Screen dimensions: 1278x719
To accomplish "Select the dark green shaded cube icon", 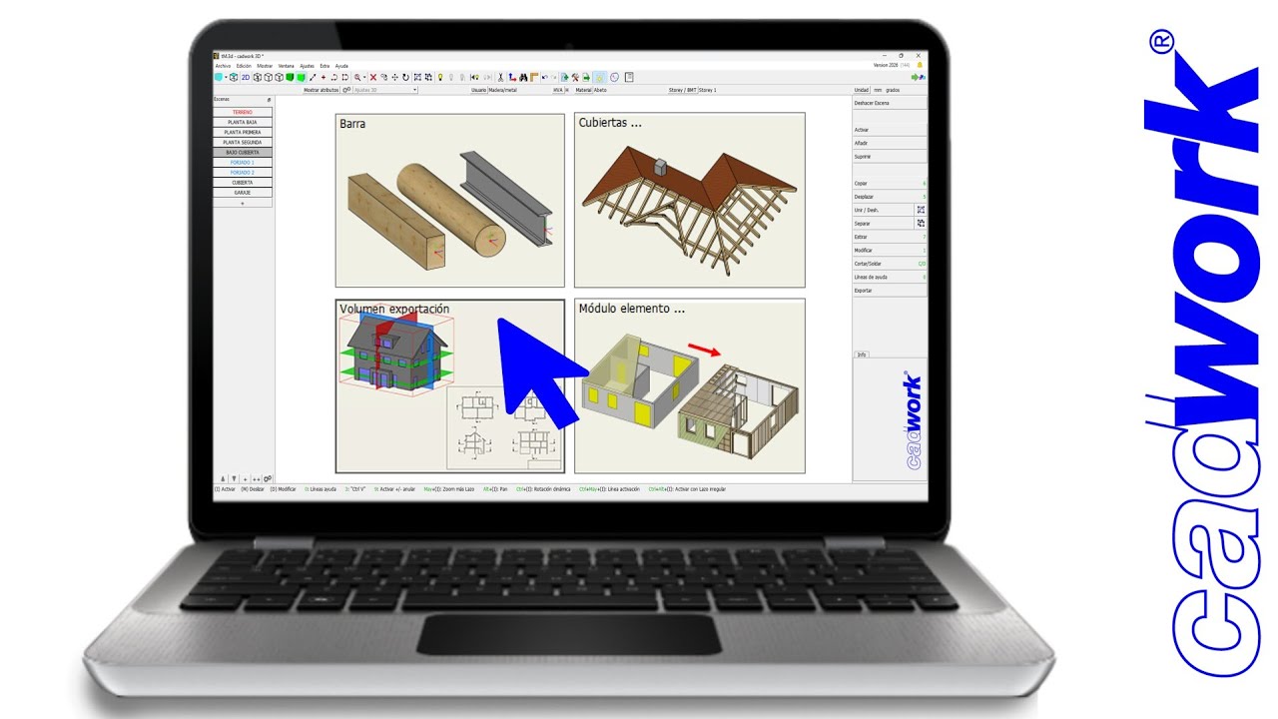I will coord(290,77).
